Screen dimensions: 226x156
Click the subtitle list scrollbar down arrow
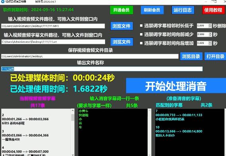(73, 154)
